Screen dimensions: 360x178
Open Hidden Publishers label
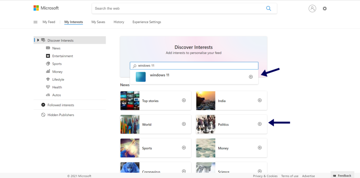[61, 115]
